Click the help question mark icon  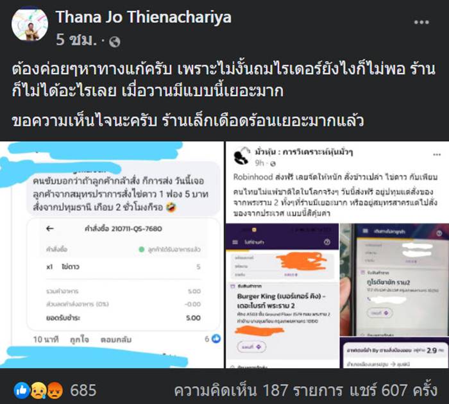(326, 242)
